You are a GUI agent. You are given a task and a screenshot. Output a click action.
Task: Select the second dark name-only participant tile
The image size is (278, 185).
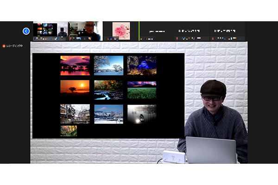[x=192, y=31]
